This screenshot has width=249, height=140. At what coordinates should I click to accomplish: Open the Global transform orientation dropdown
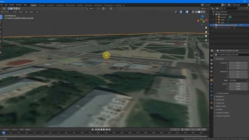pyautogui.click(x=91, y=9)
